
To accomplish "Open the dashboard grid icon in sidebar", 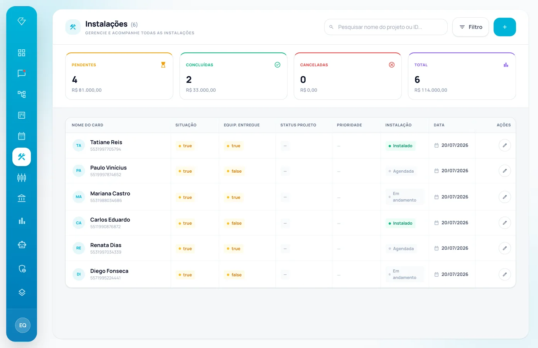I will pyautogui.click(x=22, y=53).
